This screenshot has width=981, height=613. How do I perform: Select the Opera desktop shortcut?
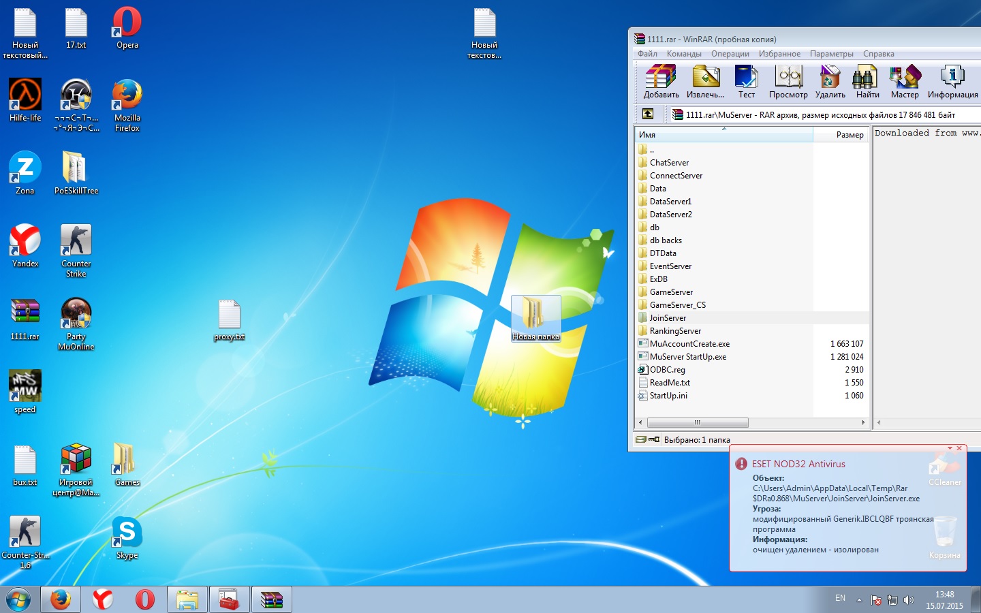tap(127, 29)
